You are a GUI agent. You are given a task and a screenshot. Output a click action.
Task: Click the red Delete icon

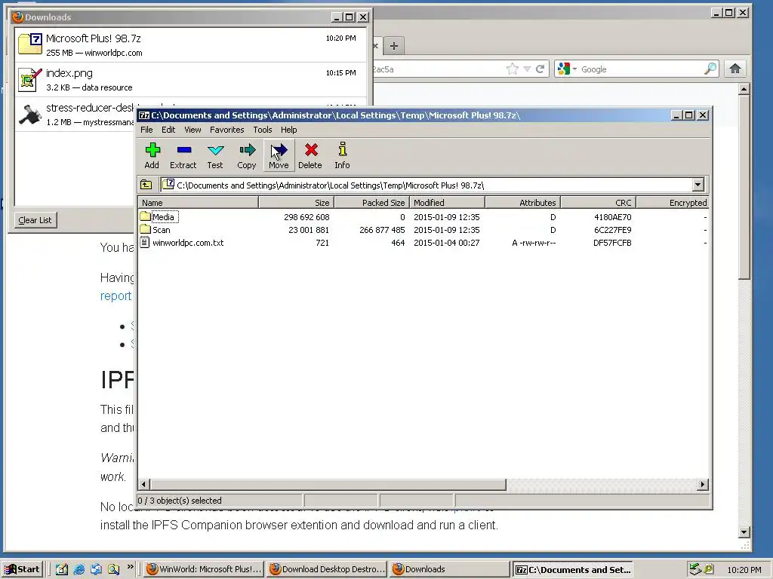(x=310, y=155)
